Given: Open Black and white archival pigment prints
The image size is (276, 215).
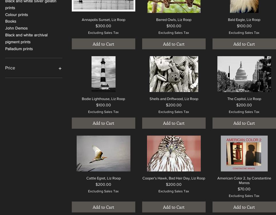Looking at the screenshot, I should (26, 38).
